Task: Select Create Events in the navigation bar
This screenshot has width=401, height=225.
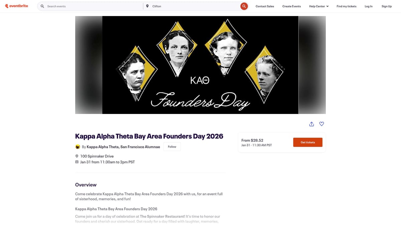Action: (x=291, y=6)
